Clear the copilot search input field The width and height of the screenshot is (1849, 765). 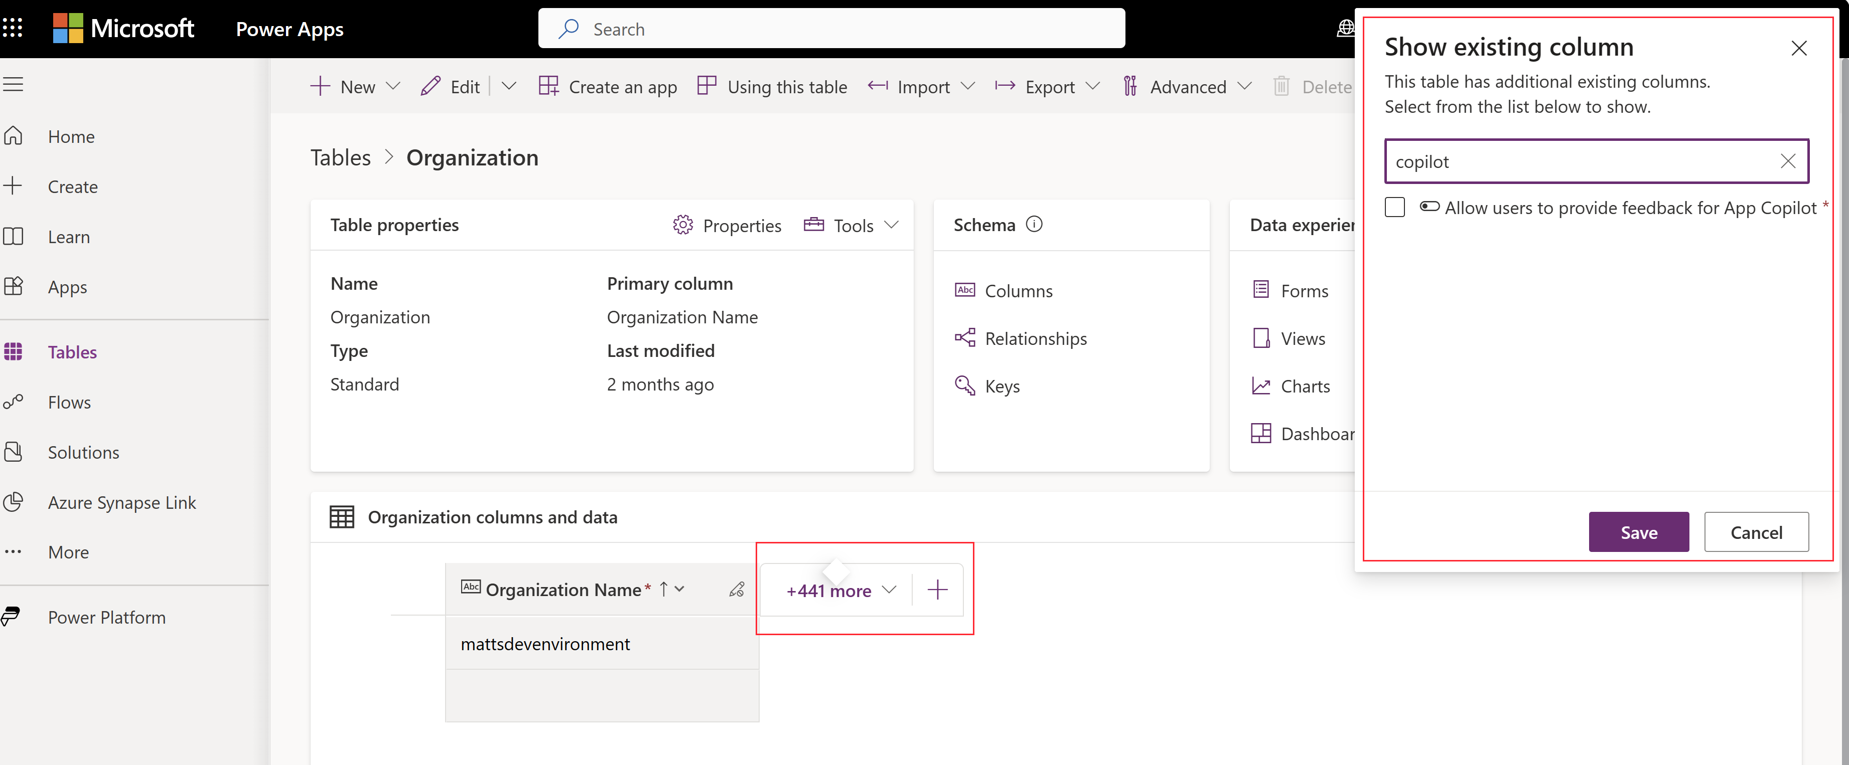click(x=1789, y=160)
